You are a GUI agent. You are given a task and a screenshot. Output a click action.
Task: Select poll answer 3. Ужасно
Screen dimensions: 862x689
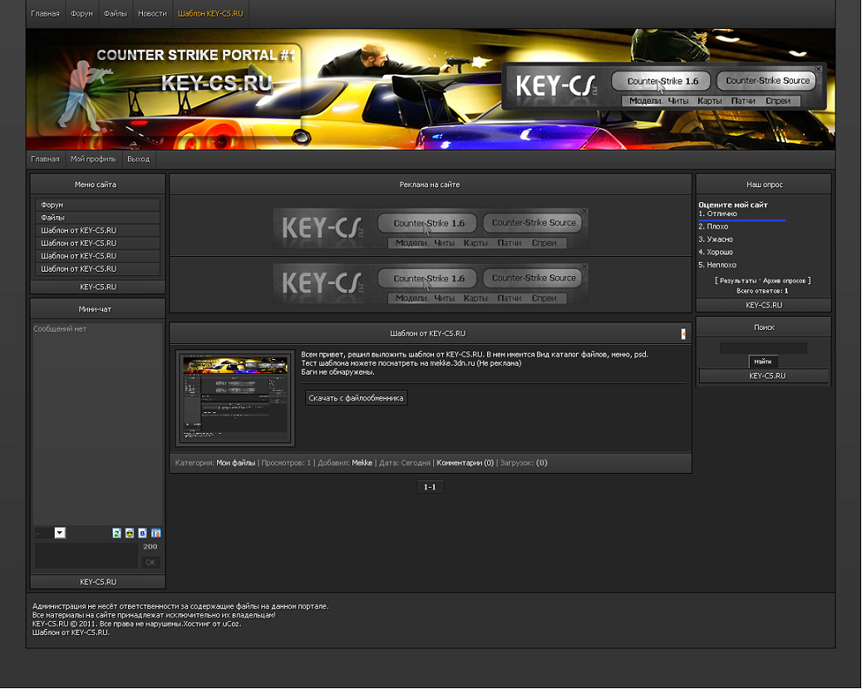(x=715, y=239)
